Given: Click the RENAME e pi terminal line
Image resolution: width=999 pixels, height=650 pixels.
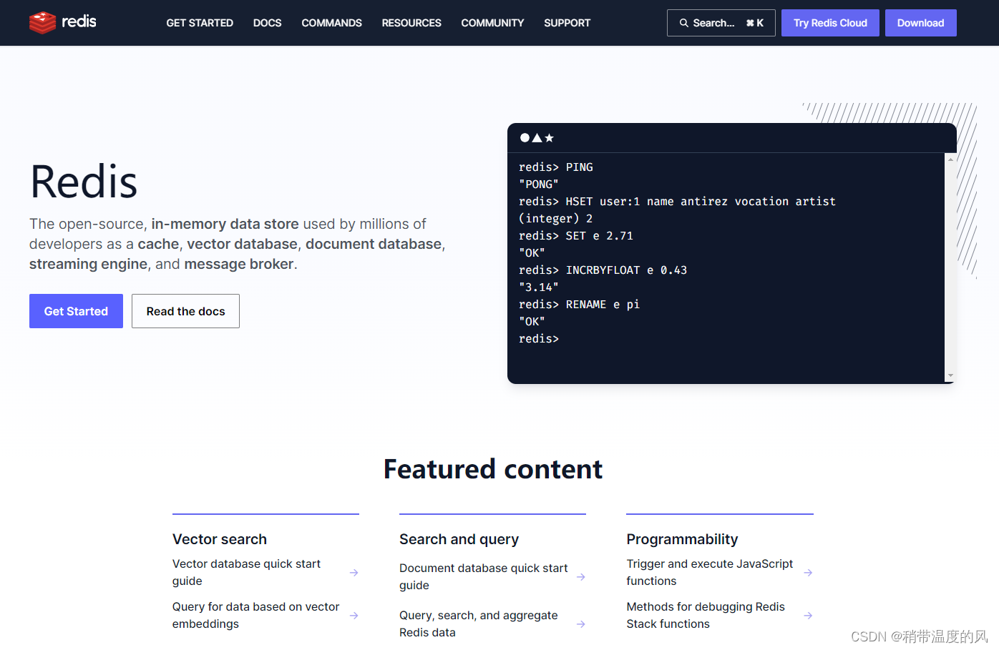Looking at the screenshot, I should tap(579, 305).
